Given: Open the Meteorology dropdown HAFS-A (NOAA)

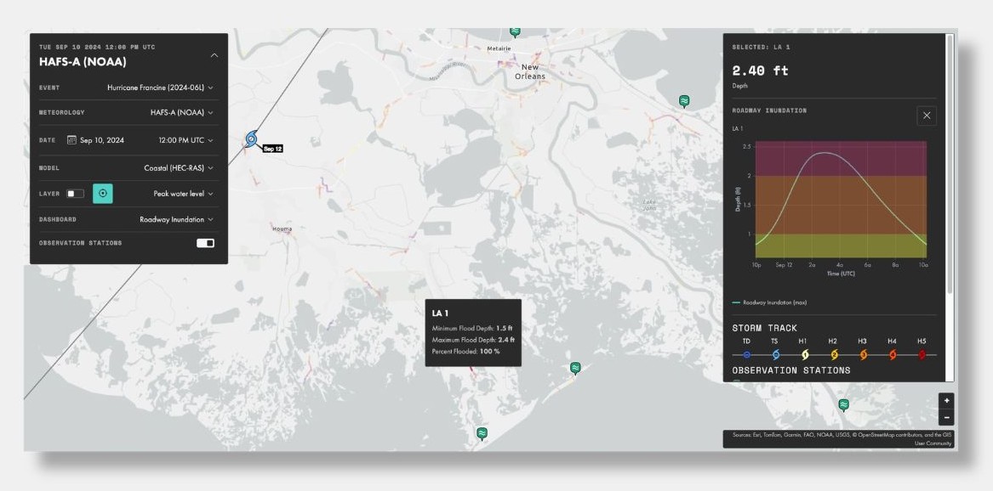Looking at the screenshot, I should coord(182,112).
